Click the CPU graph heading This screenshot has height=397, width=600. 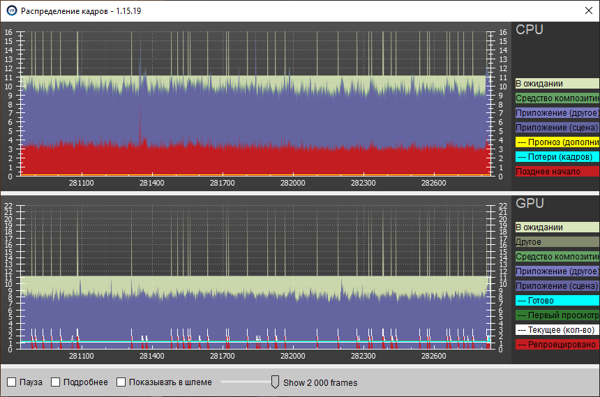coord(530,29)
